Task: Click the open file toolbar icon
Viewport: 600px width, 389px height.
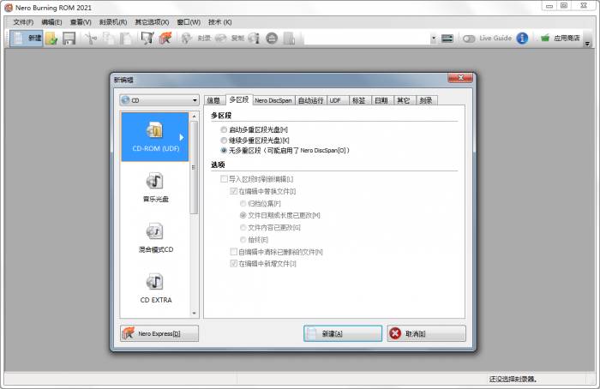Action: (51, 39)
